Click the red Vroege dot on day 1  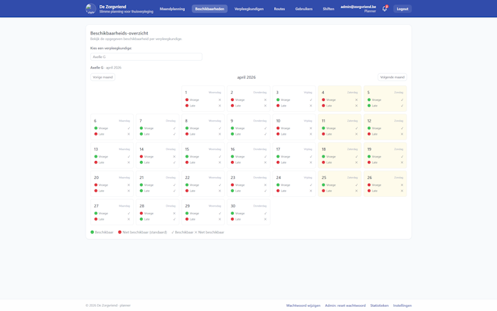coord(186,100)
